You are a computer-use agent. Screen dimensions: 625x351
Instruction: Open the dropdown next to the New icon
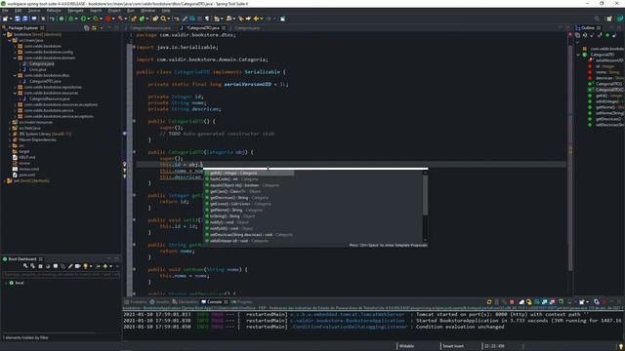[x=11, y=19]
